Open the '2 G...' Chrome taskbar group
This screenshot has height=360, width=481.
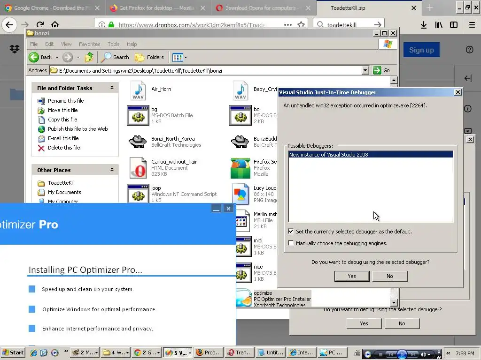[x=147, y=352]
